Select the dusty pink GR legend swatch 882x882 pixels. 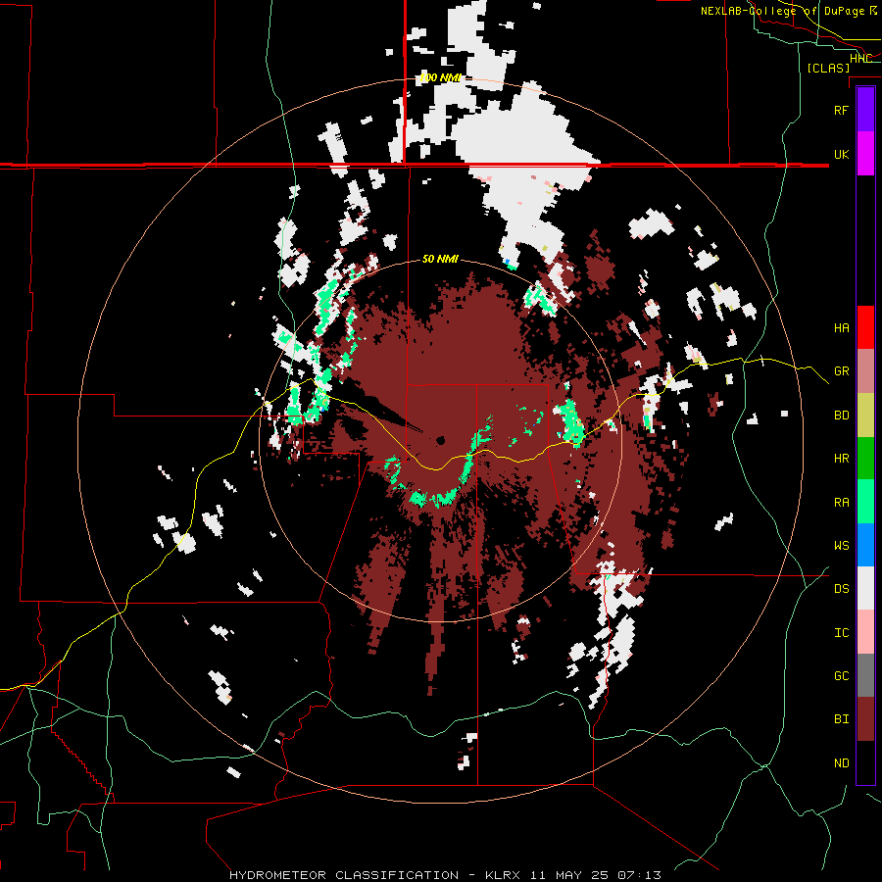click(865, 371)
